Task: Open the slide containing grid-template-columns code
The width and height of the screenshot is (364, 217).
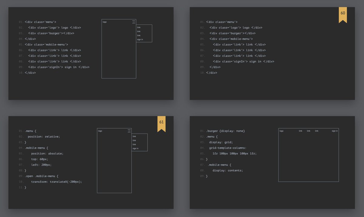Action: (x=272, y=162)
